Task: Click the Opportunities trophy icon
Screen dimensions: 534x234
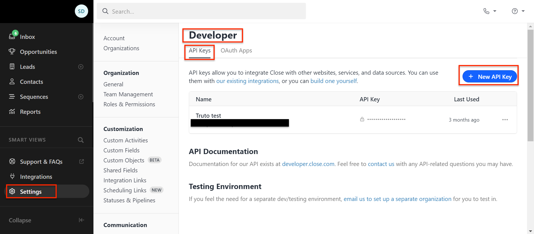Action: [12, 51]
